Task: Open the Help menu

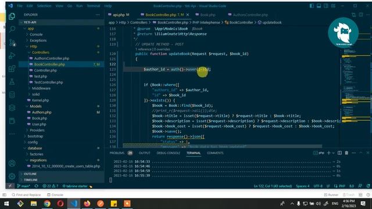Action: point(108,6)
